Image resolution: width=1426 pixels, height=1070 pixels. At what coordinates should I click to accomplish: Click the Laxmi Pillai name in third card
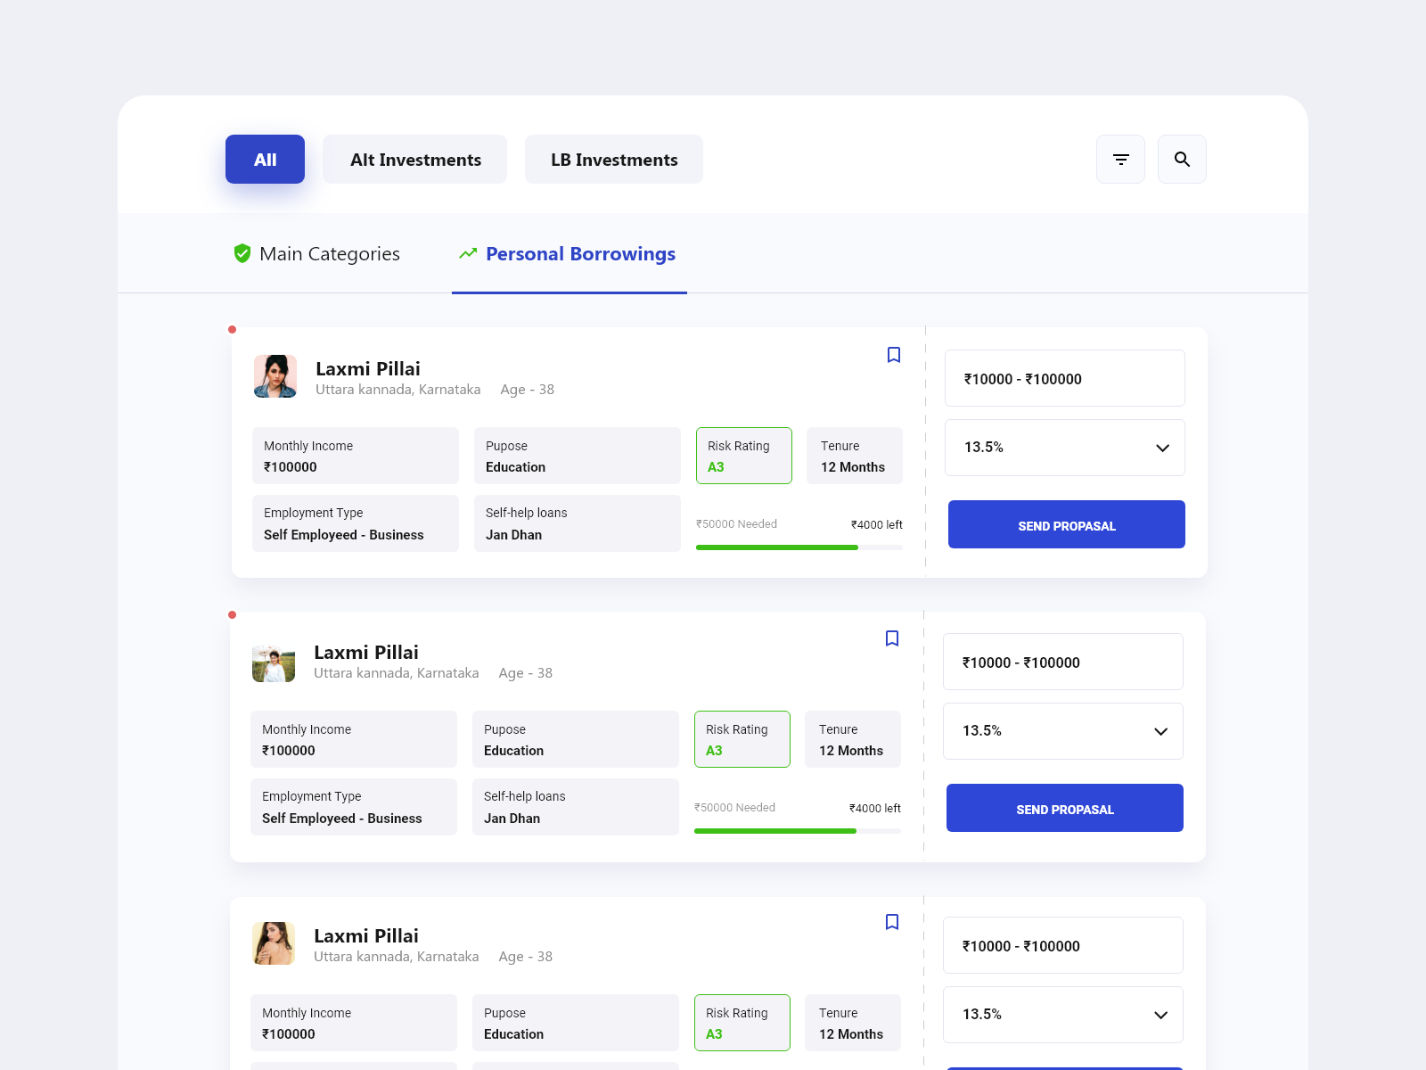tap(366, 936)
